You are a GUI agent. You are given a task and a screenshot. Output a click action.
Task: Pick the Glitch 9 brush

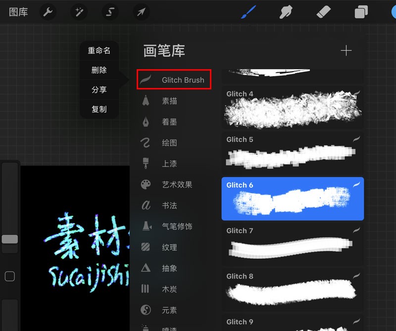[293, 323]
